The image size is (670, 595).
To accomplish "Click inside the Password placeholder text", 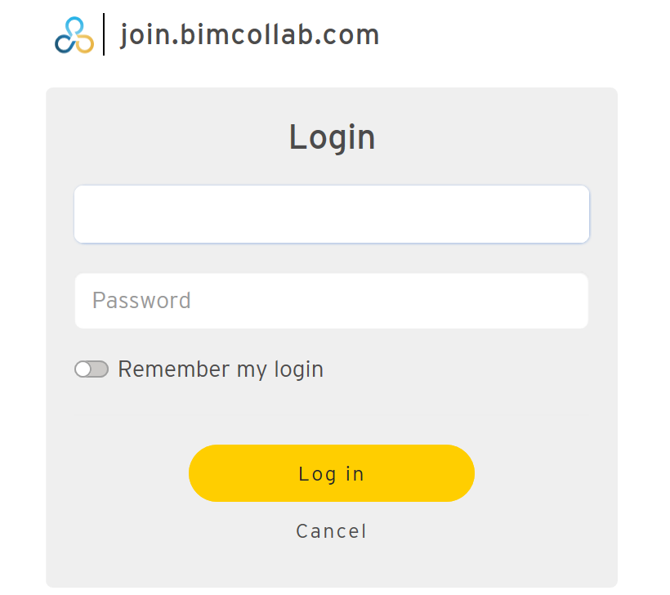I will tap(142, 301).
